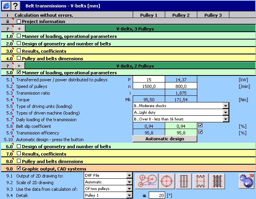The width and height of the screenshot is (256, 199).
Task: Draw the pulley groove profile icon
Action: click(200, 181)
